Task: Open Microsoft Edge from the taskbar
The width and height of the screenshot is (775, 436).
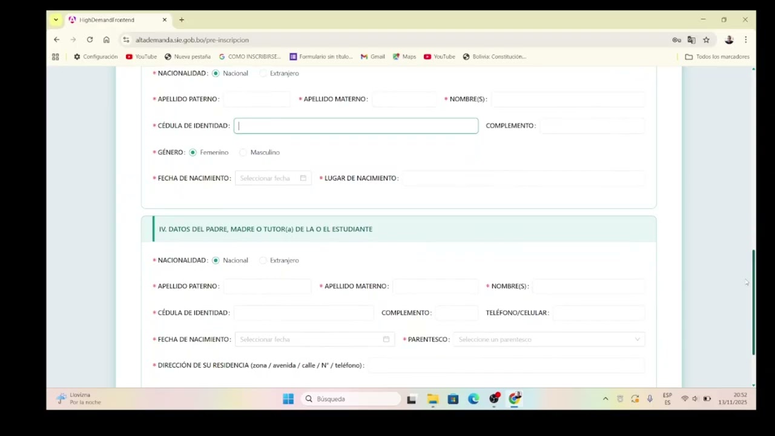Action: point(473,399)
